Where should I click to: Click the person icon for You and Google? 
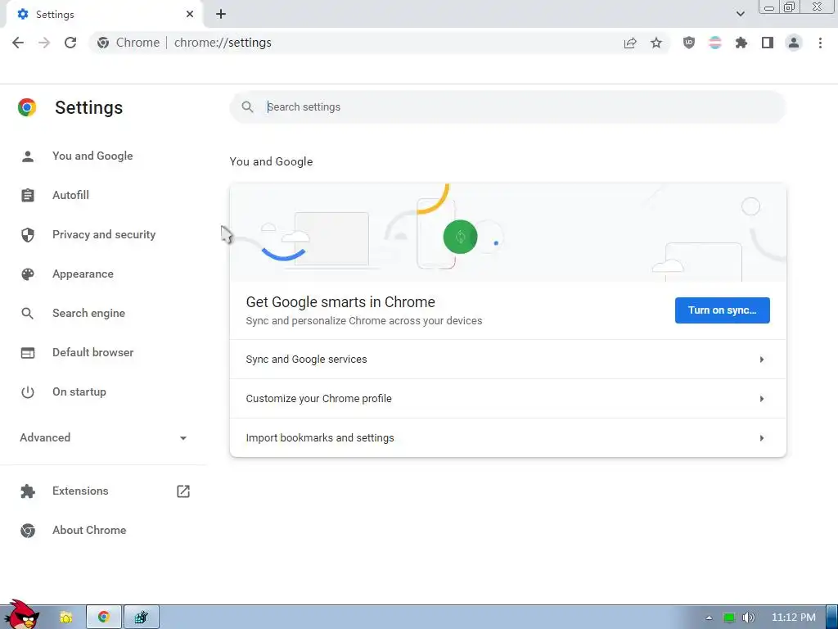pyautogui.click(x=28, y=156)
